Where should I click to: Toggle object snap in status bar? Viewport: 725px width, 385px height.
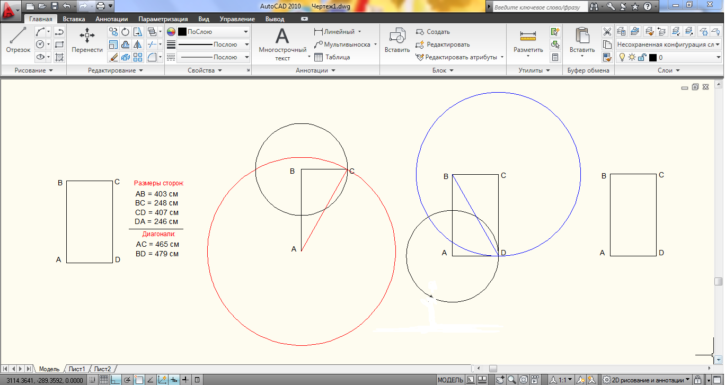click(x=139, y=380)
